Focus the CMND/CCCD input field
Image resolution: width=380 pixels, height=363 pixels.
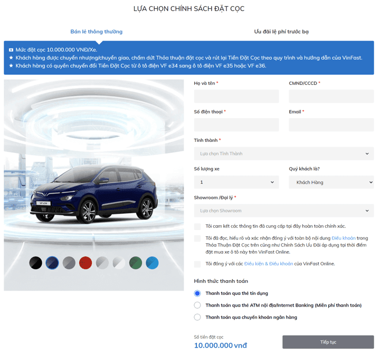(x=331, y=96)
